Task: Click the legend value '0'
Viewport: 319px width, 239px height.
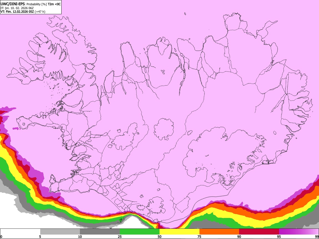Action: pyautogui.click(x=1, y=237)
